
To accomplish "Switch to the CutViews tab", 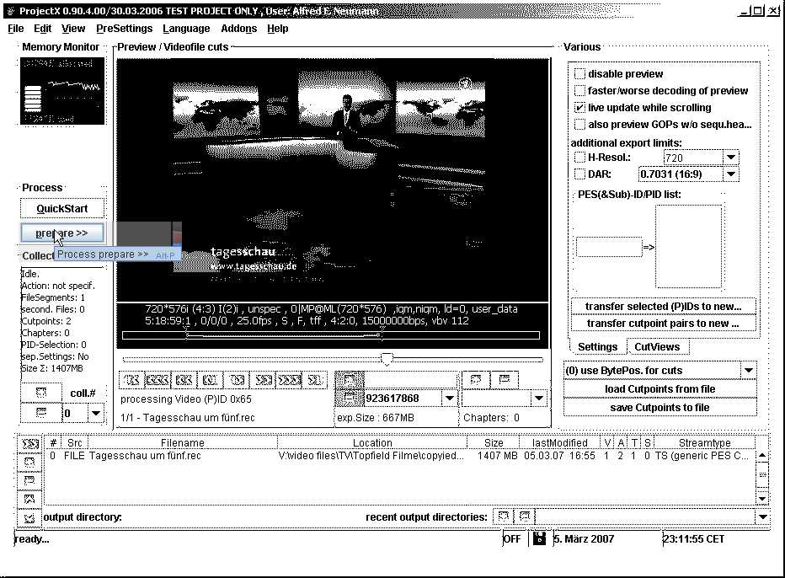I will tap(657, 346).
